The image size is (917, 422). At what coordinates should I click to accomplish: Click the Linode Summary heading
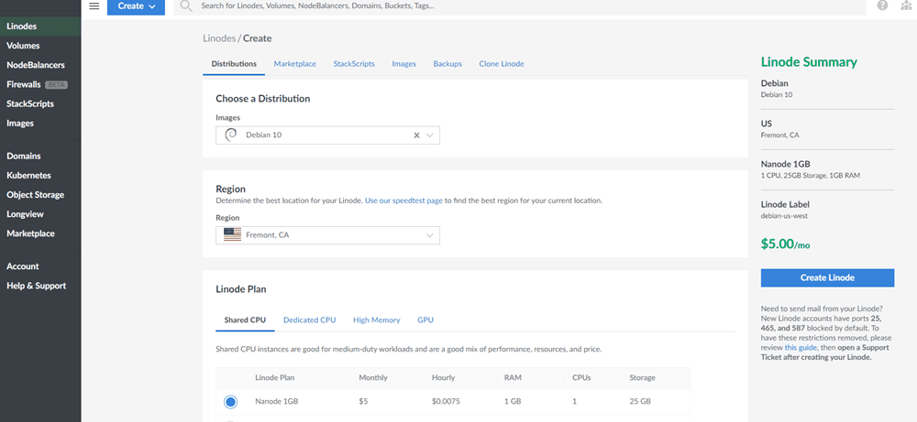[x=809, y=62]
